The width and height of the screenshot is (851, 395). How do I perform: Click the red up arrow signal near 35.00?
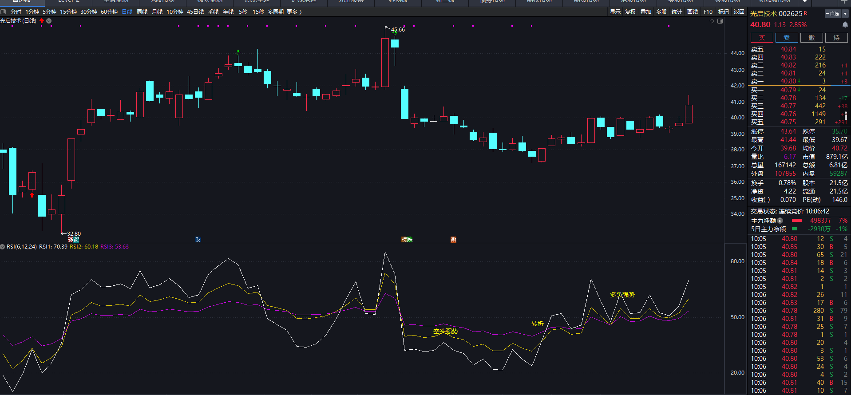32,195
